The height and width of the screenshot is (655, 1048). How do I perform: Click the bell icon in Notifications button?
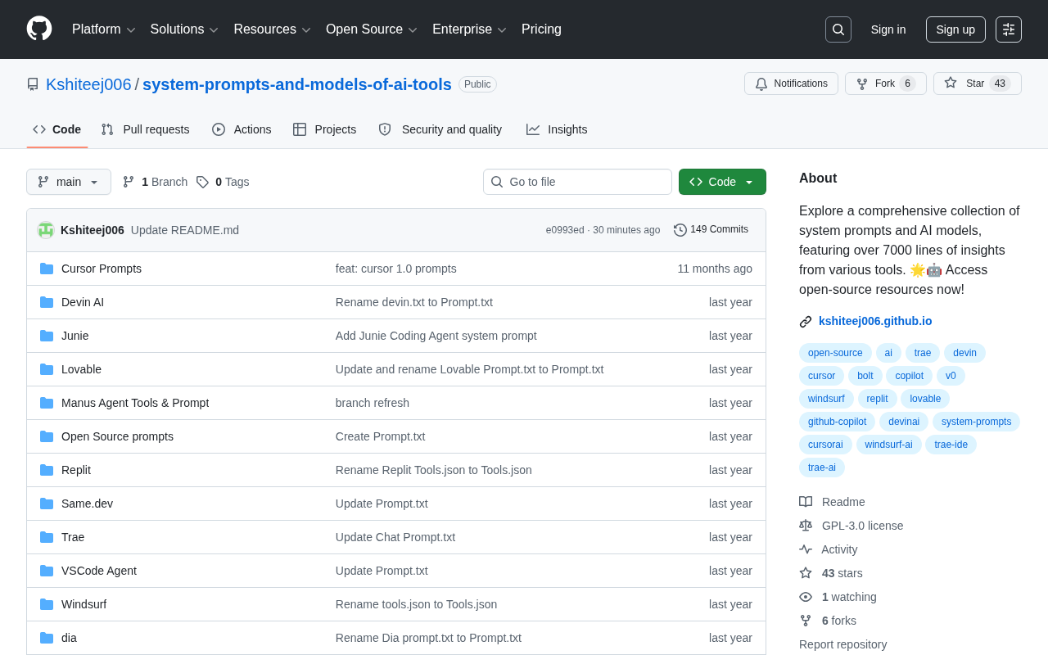(761, 84)
